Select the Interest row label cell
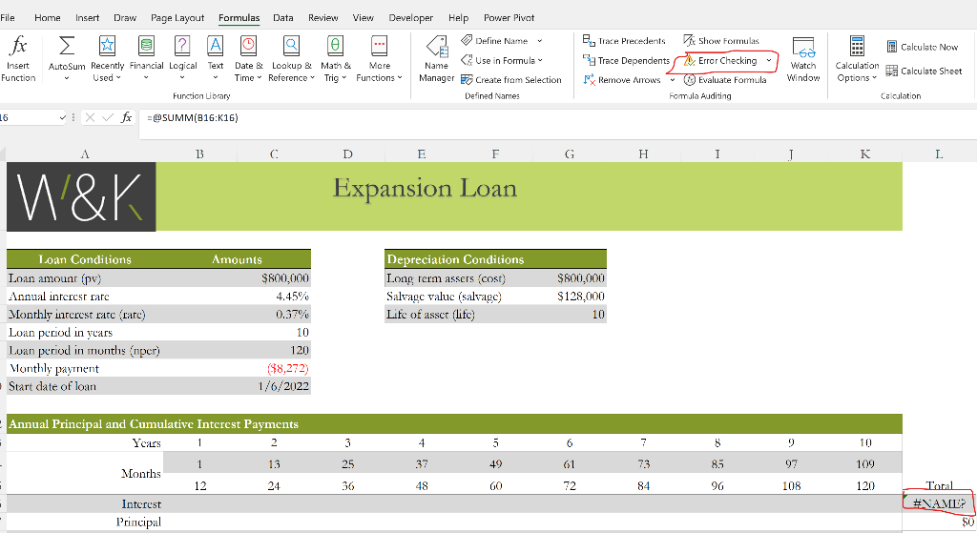 click(x=85, y=503)
